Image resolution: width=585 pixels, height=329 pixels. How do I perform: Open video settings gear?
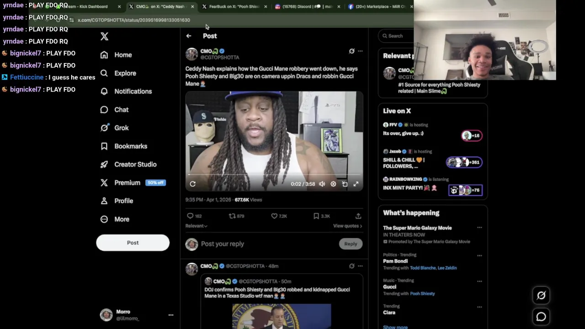(x=333, y=184)
